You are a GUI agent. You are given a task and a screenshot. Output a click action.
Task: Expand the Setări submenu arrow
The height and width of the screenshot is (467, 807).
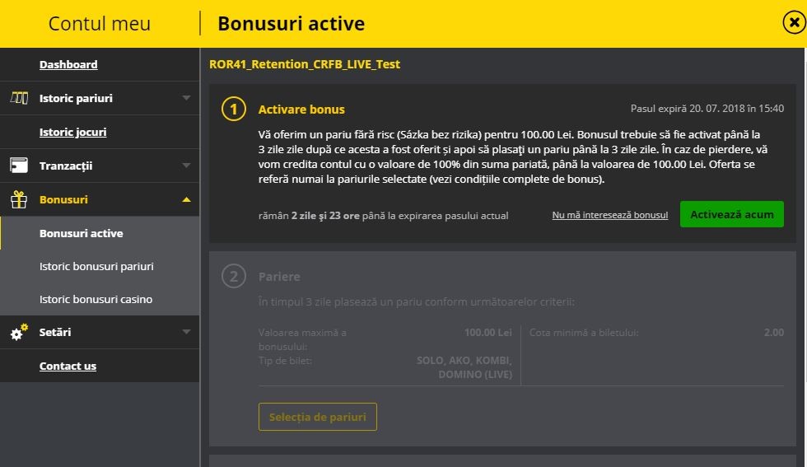coord(186,332)
